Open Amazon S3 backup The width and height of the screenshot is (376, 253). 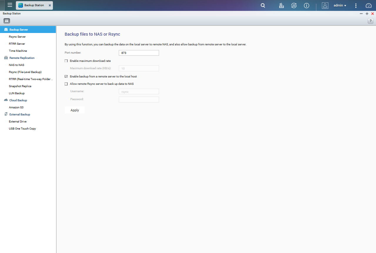point(16,108)
